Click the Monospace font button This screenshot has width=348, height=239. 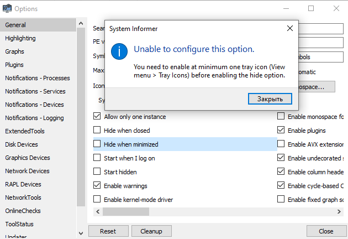click(317, 87)
